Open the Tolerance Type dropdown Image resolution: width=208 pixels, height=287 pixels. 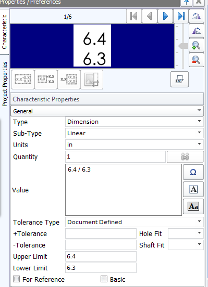click(134, 222)
